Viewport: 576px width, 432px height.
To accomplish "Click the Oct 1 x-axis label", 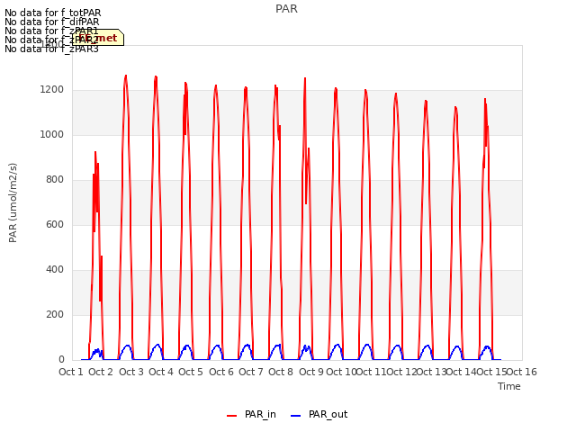I will pyautogui.click(x=71, y=372).
